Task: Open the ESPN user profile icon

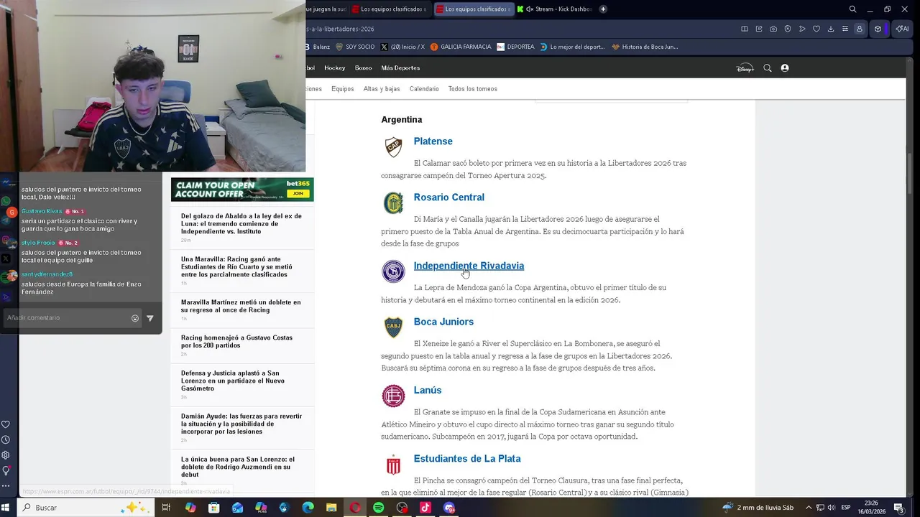Action: pos(785,68)
